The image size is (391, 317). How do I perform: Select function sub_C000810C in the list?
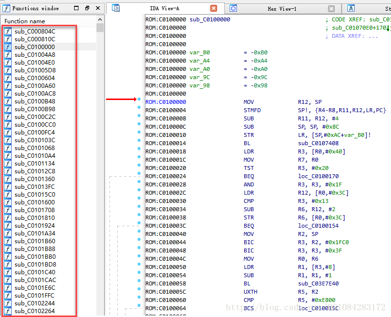[x=35, y=39]
